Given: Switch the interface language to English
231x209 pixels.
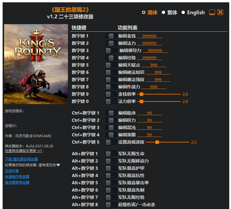Looking at the screenshot, I should point(193,12).
